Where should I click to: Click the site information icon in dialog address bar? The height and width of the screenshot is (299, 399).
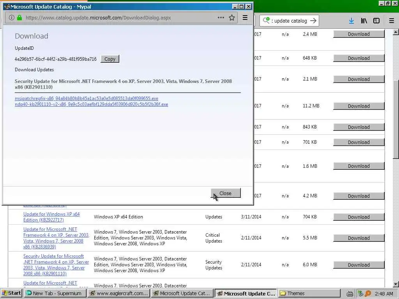[11, 18]
